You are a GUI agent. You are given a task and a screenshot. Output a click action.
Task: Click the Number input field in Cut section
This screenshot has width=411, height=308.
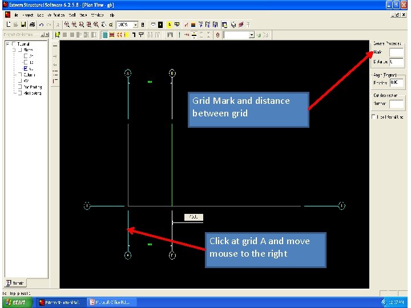pyautogui.click(x=396, y=104)
